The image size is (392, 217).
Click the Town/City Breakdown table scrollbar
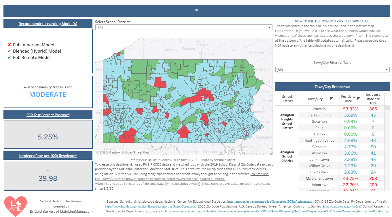(x=387, y=148)
